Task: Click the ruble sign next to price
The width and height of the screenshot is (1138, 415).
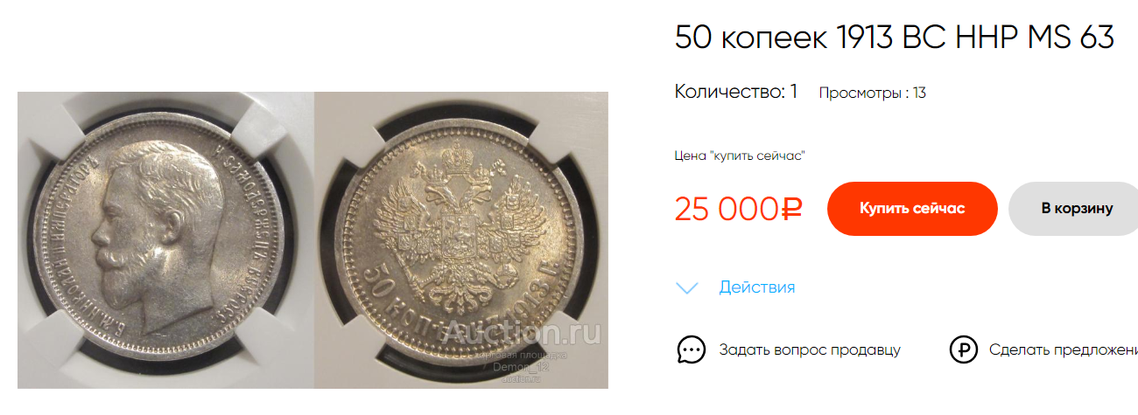Action: pos(790,209)
